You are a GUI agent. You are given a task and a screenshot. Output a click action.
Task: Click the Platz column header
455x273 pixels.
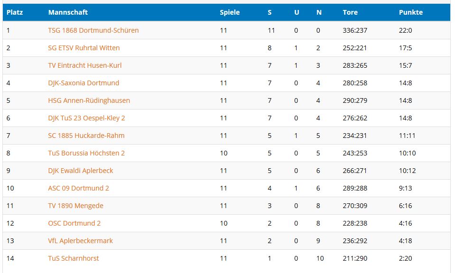[x=15, y=12]
